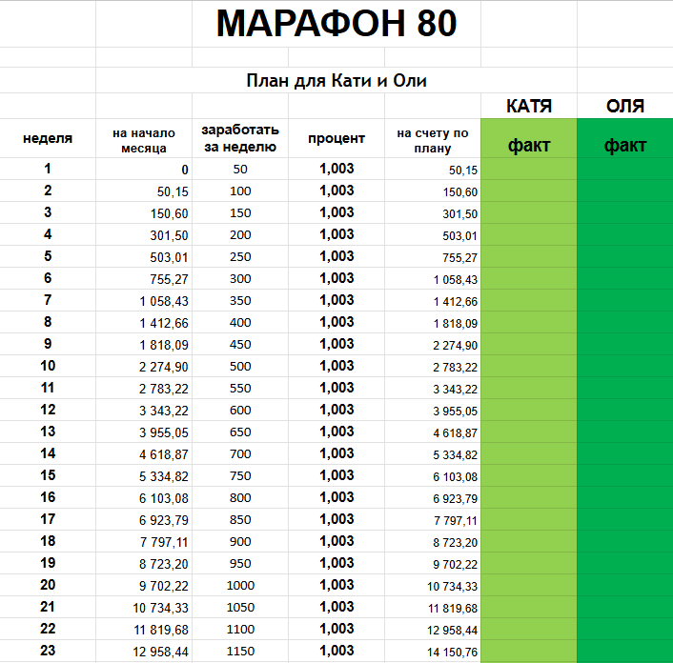Screen dimensions: 673x663
Task: Click weekly earning 800 in week 16
Action: click(x=240, y=497)
